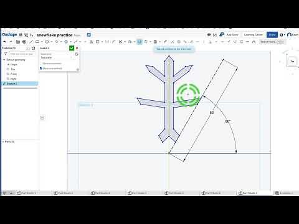Click the 60° angle dimension in the sketch

[x=228, y=121]
